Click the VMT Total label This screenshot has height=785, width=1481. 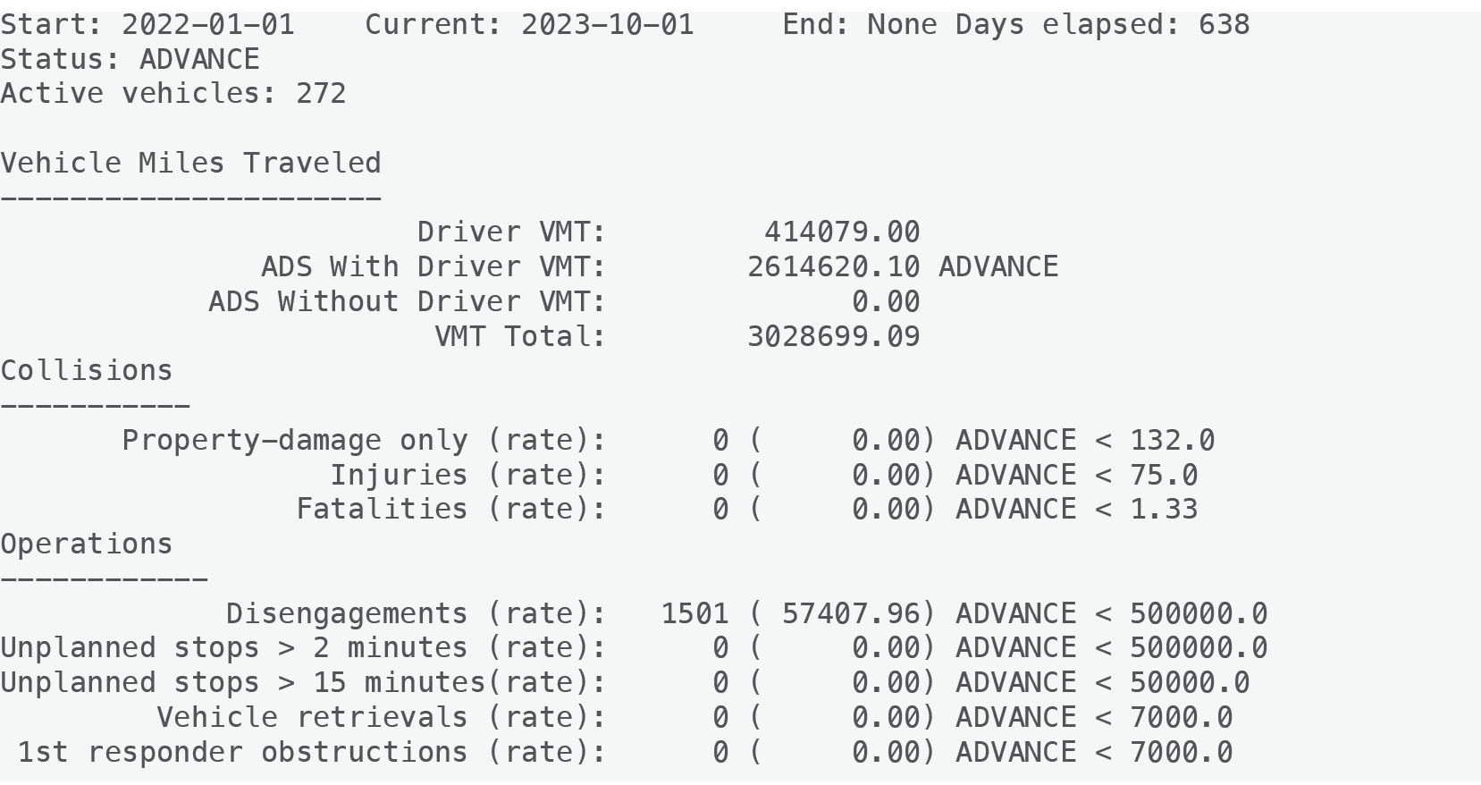[520, 336]
